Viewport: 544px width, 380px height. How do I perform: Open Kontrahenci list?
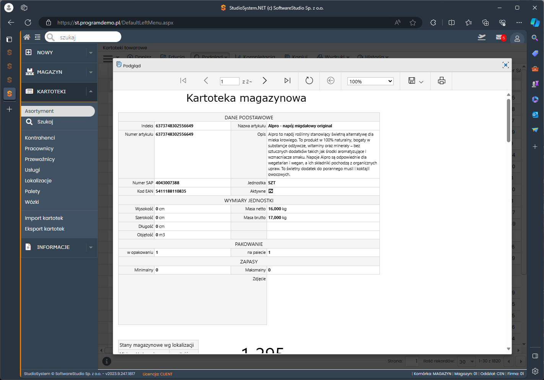pyautogui.click(x=40, y=138)
